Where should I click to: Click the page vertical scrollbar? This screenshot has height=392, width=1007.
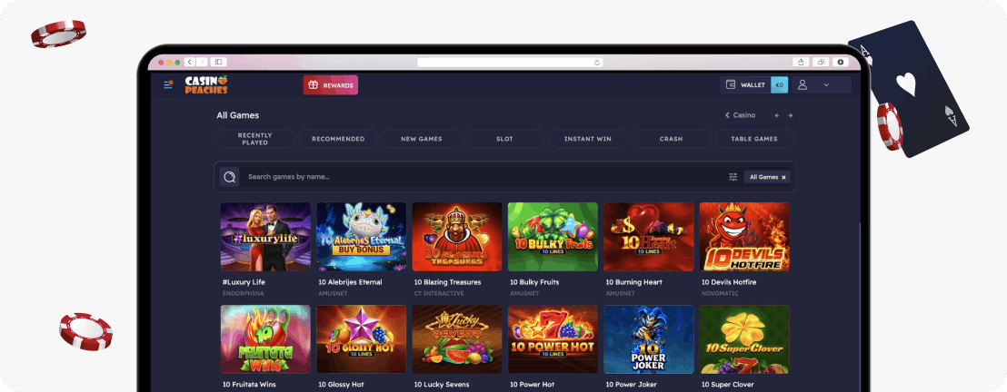pos(859,308)
